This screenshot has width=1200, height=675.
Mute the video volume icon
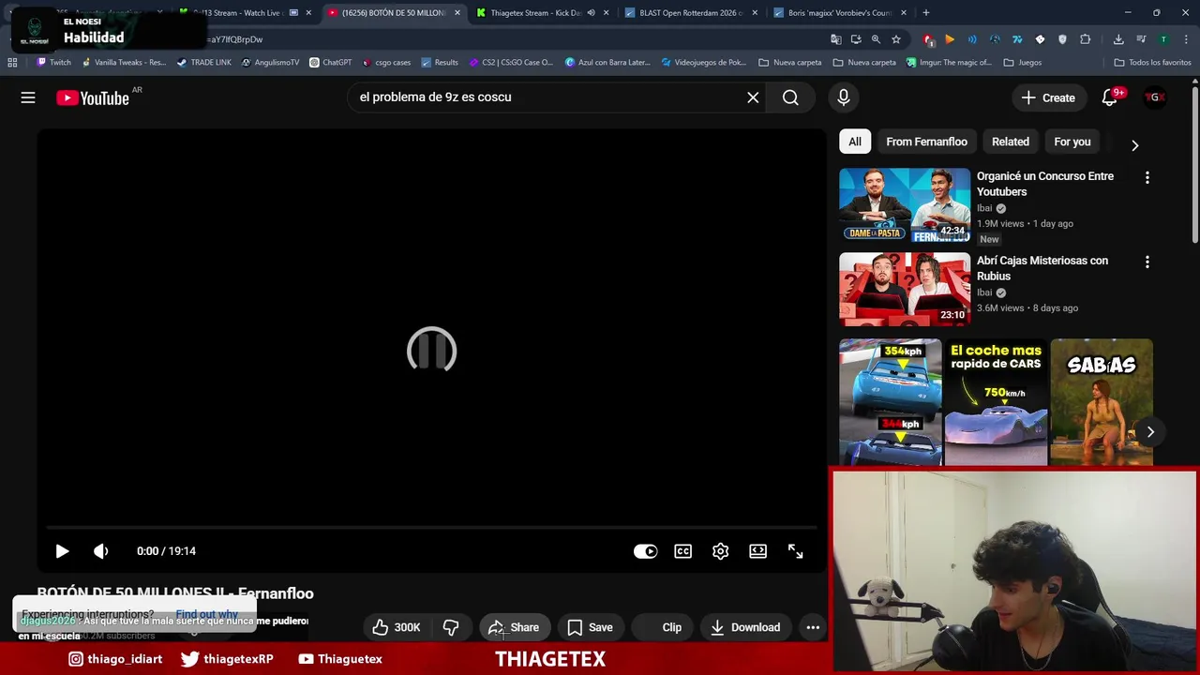101,551
